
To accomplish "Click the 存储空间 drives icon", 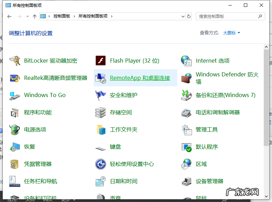I will pyautogui.click(x=101, y=113).
